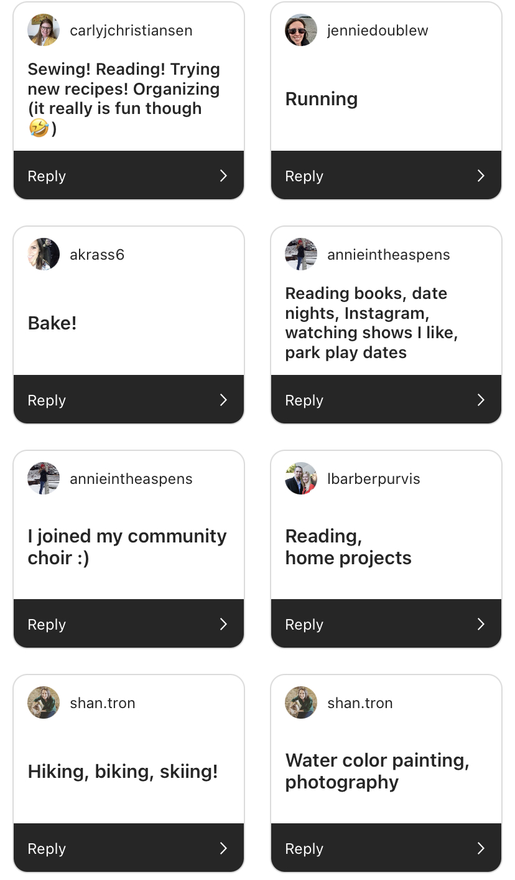This screenshot has width=515, height=880.
Task: Reply to akrass6's Bake! answer
Action: click(47, 400)
